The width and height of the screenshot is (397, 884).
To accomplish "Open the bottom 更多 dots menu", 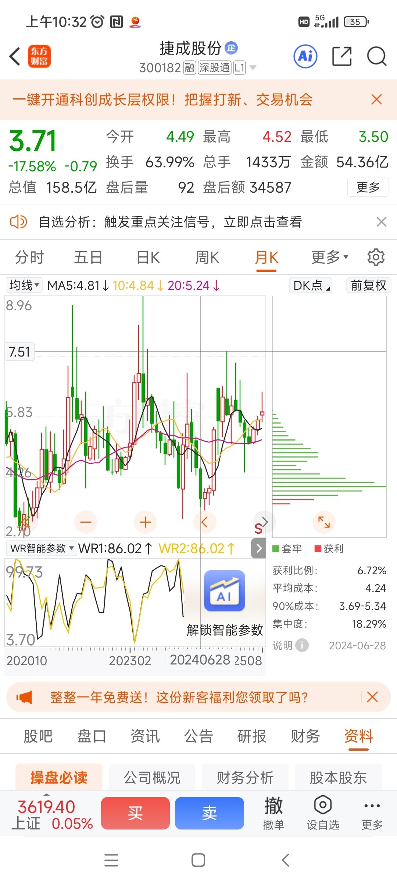I will tap(372, 813).
